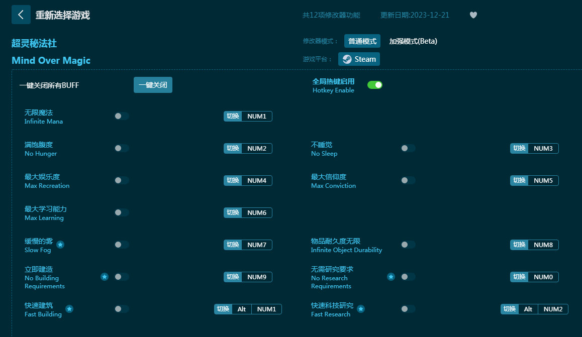Image resolution: width=582 pixels, height=337 pixels.
Task: Click star icon next to No Building Requirements
Action: (x=105, y=277)
